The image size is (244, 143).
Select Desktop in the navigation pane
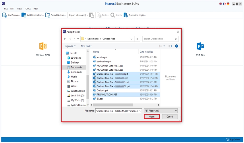coord(73,63)
